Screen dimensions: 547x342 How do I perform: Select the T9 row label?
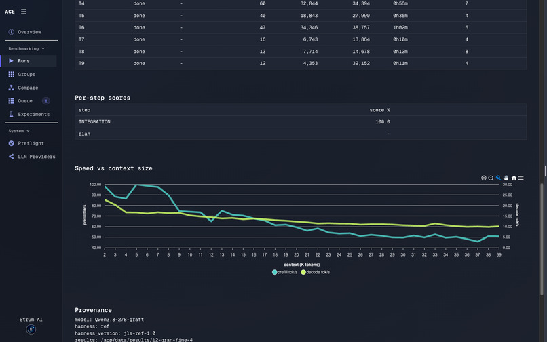point(81,63)
